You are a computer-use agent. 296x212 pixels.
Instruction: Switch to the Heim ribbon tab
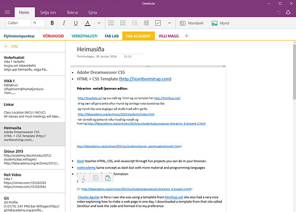point(24,12)
